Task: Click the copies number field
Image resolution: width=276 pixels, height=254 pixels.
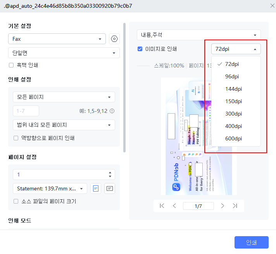Action: click(x=64, y=175)
